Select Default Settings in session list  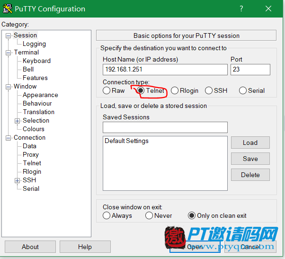click(126, 141)
